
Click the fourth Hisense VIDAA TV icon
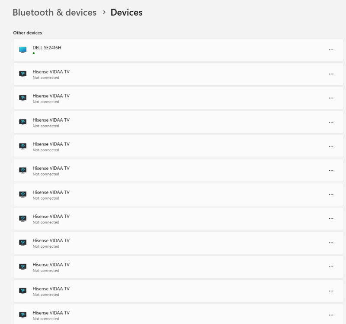tap(23, 146)
